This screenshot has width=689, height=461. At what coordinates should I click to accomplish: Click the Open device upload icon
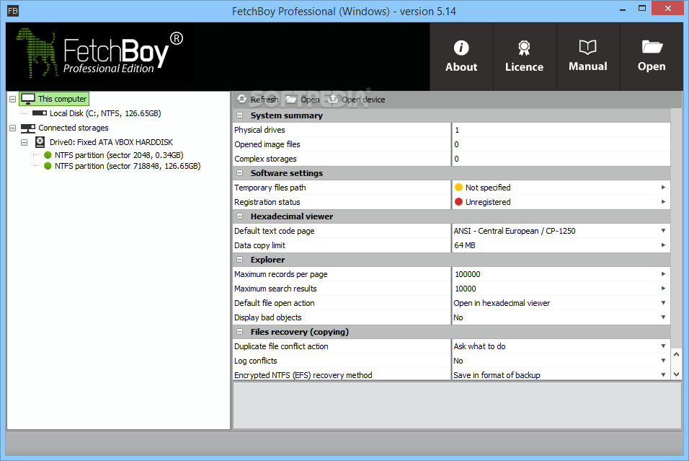tap(333, 99)
